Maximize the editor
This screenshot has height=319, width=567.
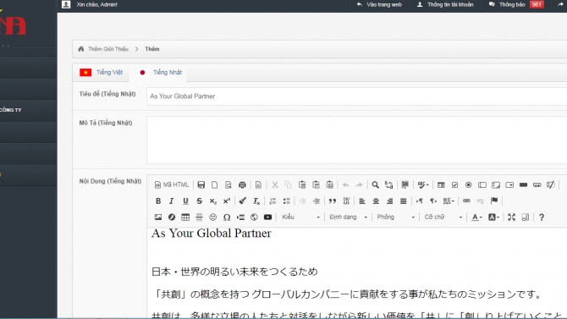click(511, 217)
